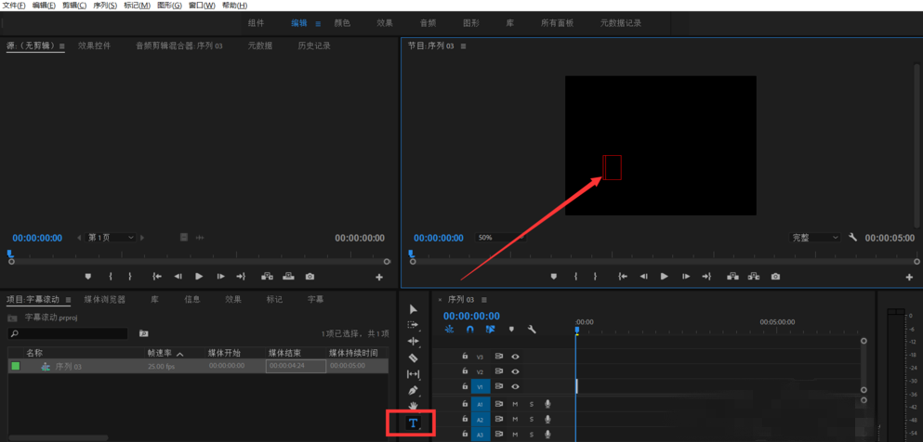The image size is (923, 442).
Task: Pick the Selection arrow tool
Action: click(414, 309)
